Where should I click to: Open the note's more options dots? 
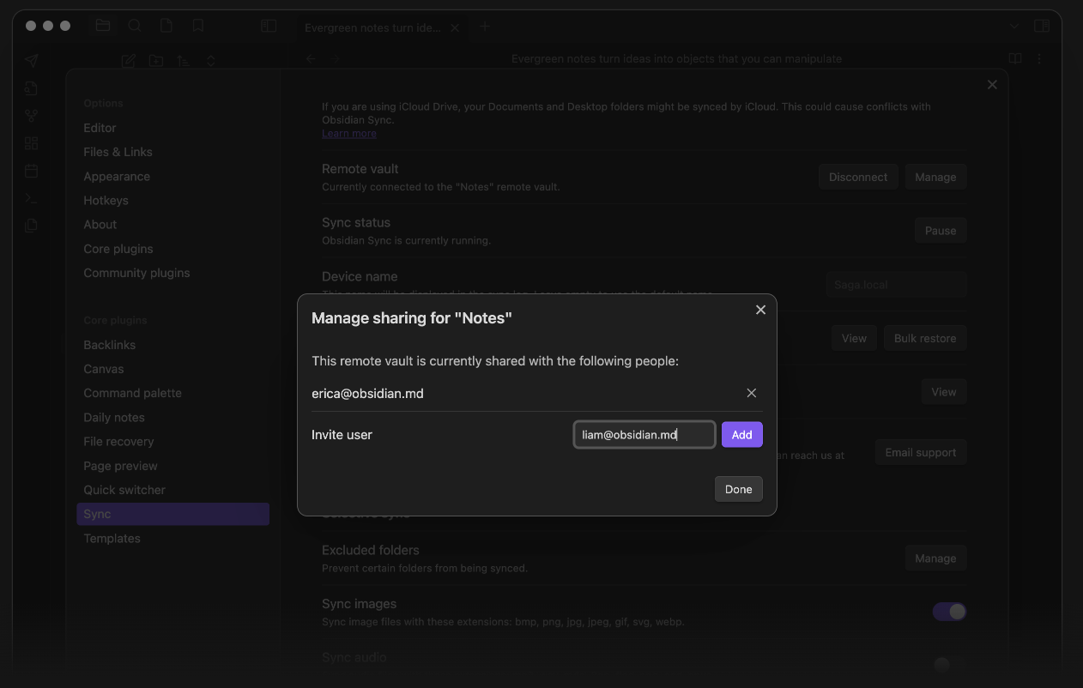tap(1039, 59)
